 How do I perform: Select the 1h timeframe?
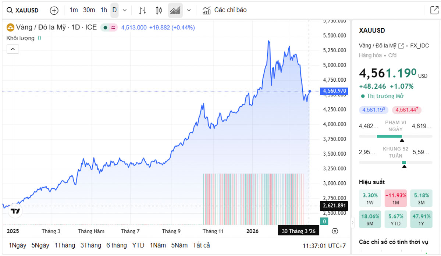(x=104, y=10)
